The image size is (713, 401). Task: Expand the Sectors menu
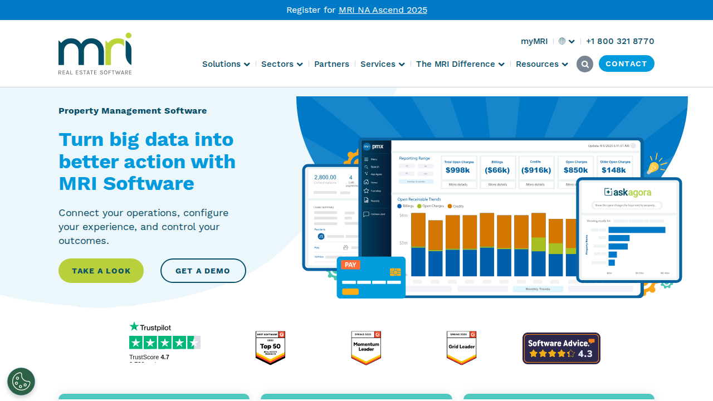(282, 64)
